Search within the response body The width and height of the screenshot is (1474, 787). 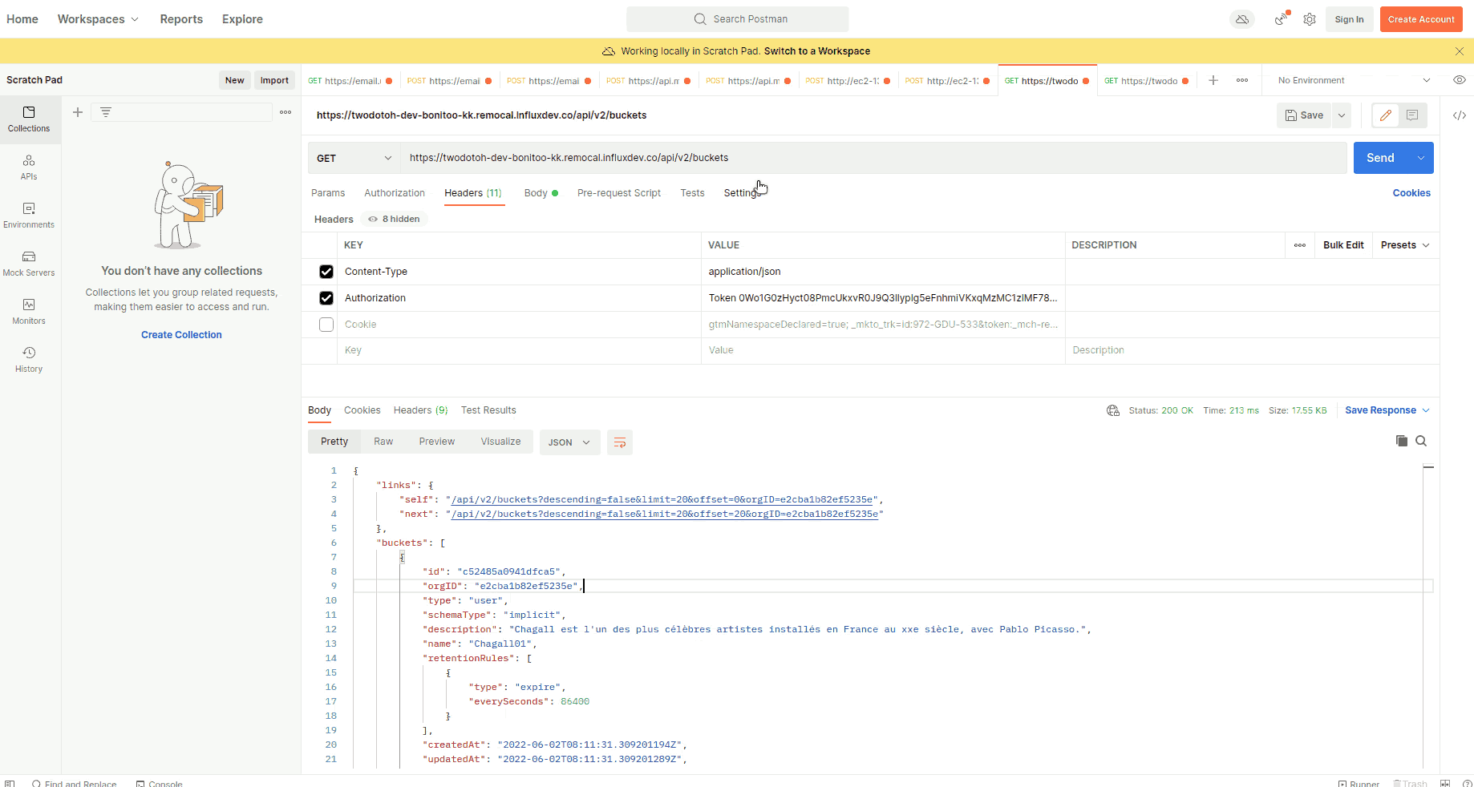point(1421,441)
